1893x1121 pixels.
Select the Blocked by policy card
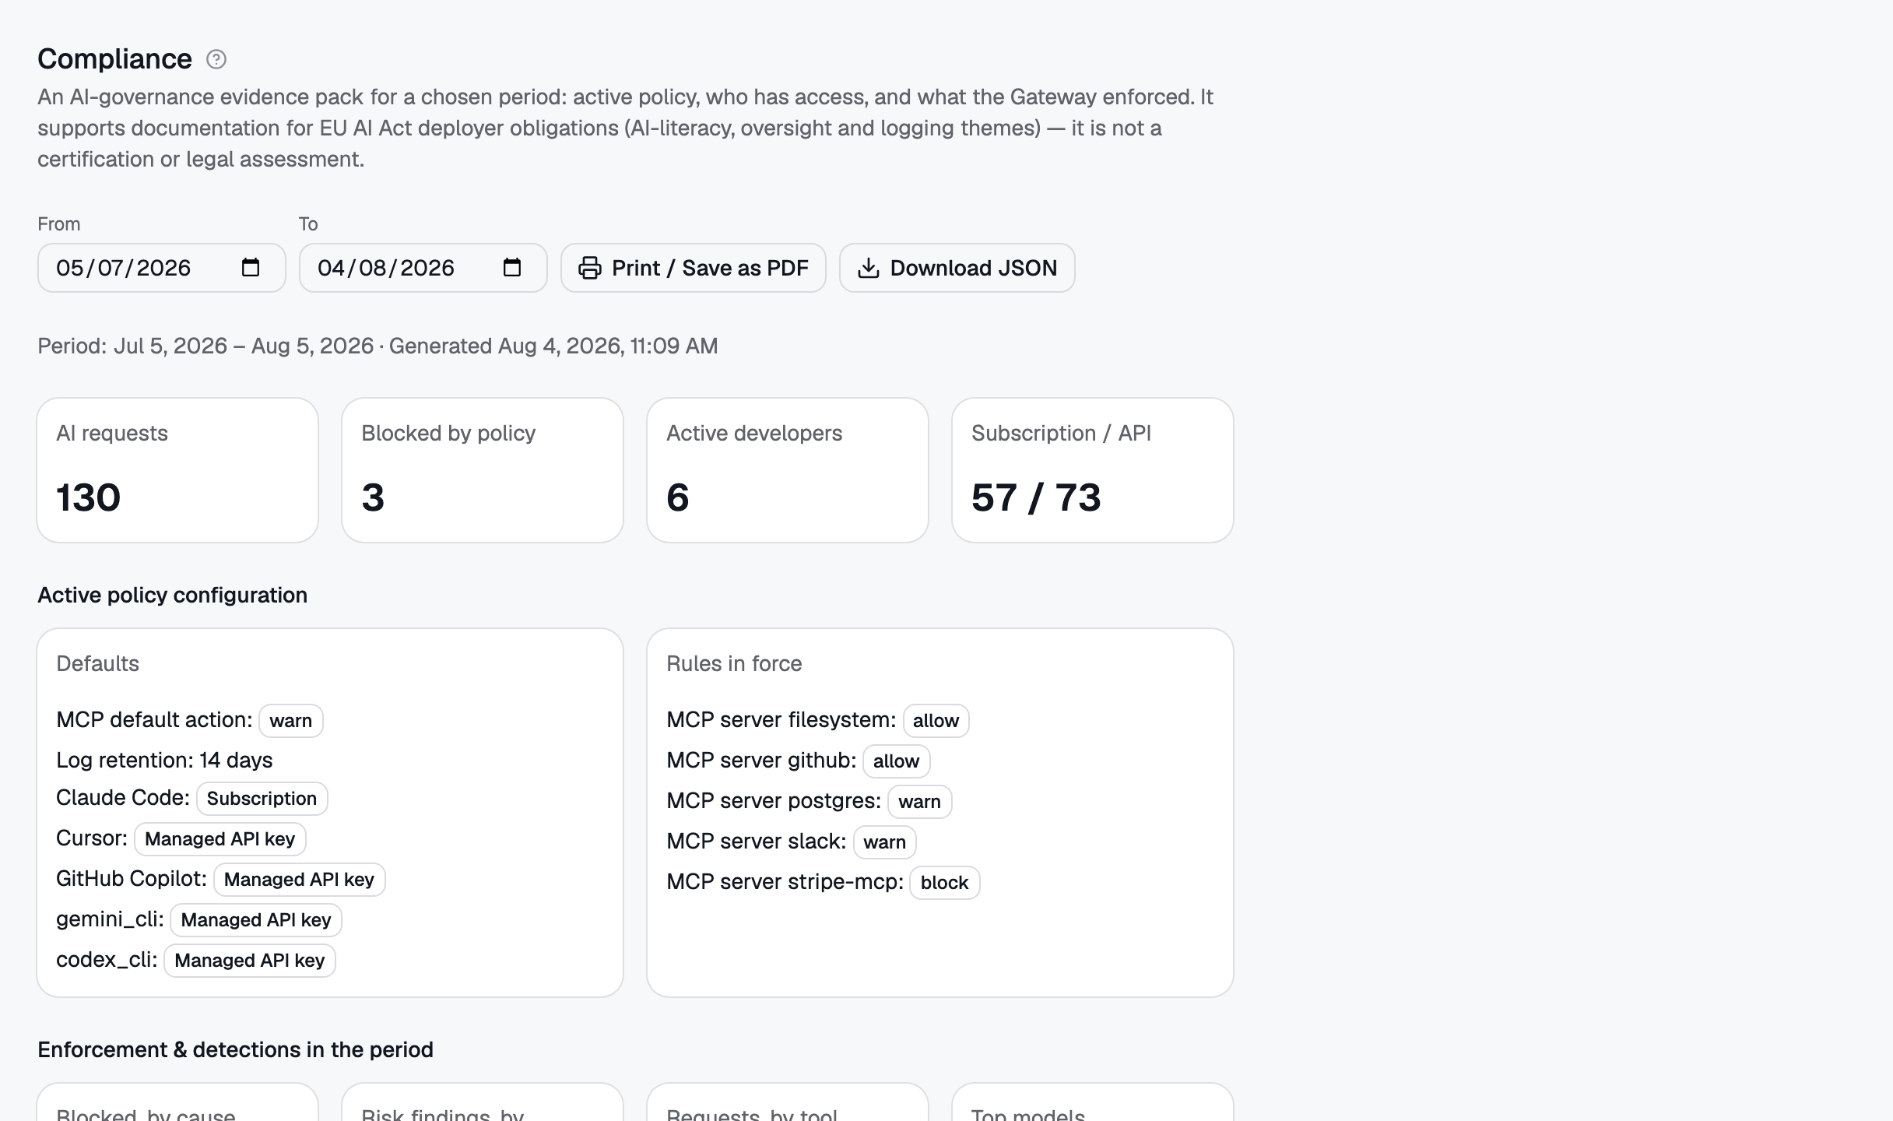tap(483, 470)
